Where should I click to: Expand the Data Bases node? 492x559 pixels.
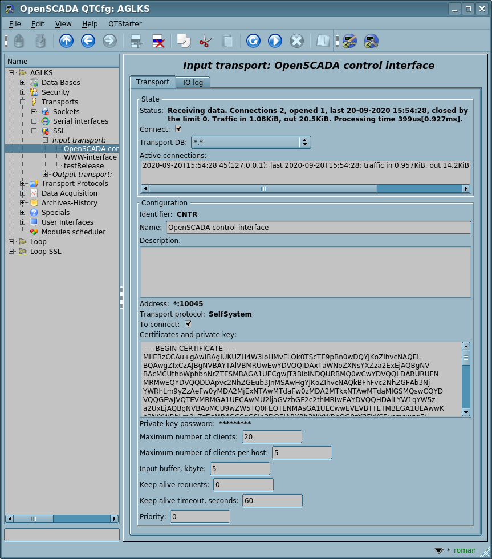(x=23, y=82)
